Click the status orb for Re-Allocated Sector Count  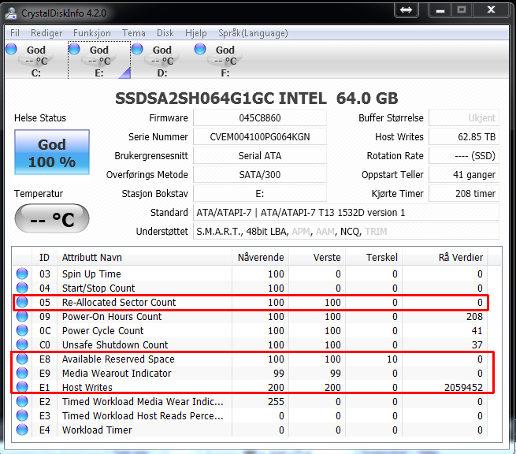click(22, 302)
